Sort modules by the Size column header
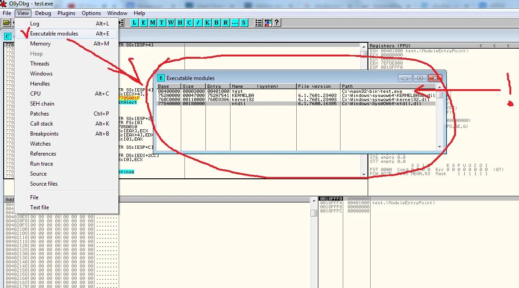 pos(193,86)
